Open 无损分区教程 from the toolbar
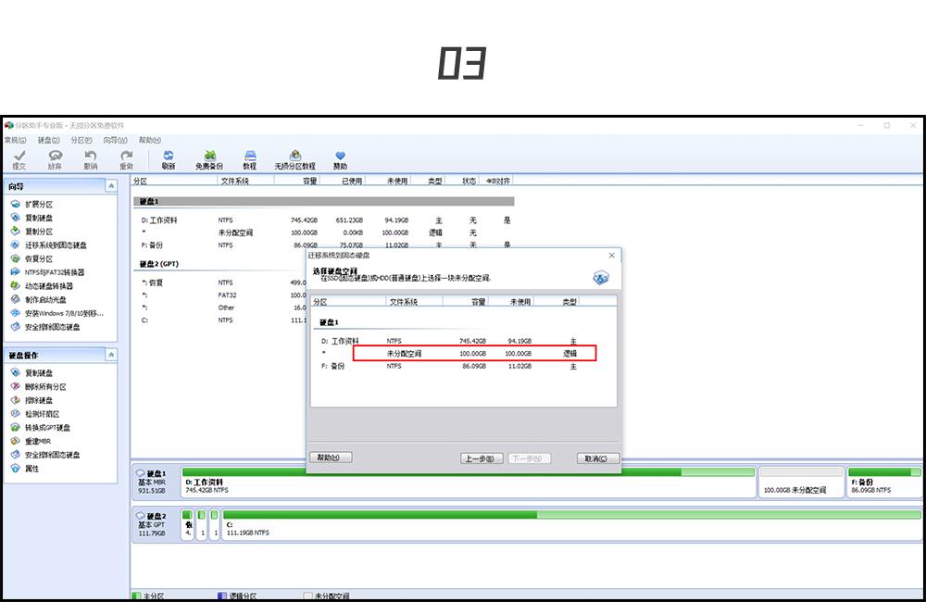Screen dimensions: 926x602 coord(294,159)
